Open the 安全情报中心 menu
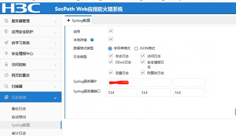The image size is (236, 136). (31, 54)
